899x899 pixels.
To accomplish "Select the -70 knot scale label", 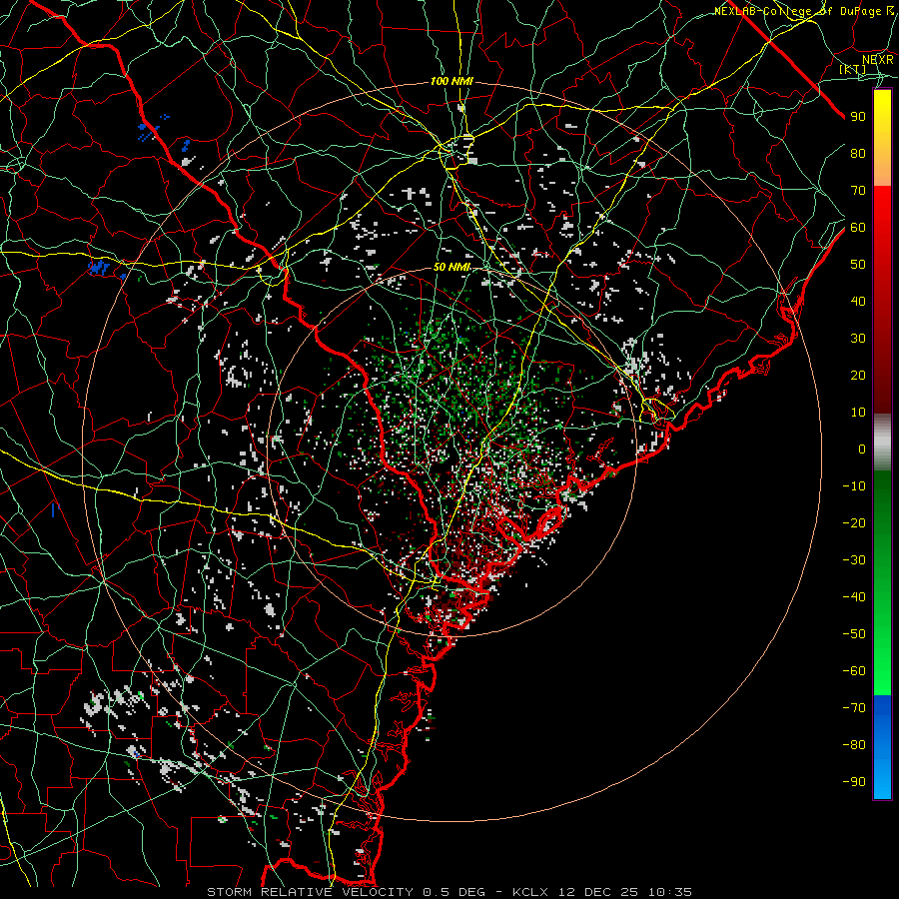I will click(854, 708).
